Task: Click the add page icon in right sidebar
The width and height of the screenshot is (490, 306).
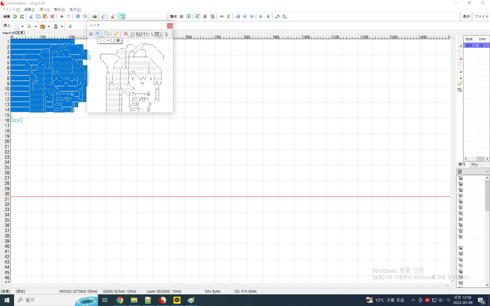Action: click(460, 45)
